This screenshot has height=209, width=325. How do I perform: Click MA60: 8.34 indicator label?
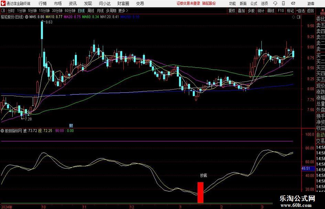(90, 17)
